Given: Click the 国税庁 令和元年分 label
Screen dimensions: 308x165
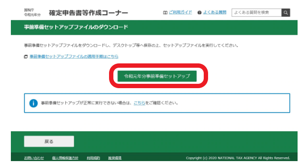Looking at the screenshot, I should pos(32,12).
